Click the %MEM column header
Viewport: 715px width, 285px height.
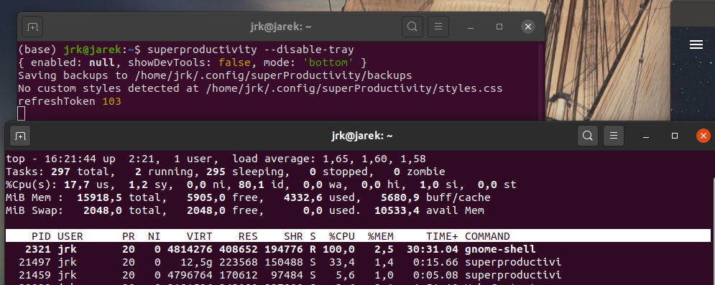pyautogui.click(x=381, y=236)
